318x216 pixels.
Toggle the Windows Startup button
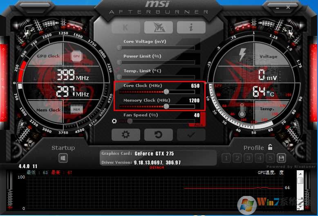[x=63, y=158]
